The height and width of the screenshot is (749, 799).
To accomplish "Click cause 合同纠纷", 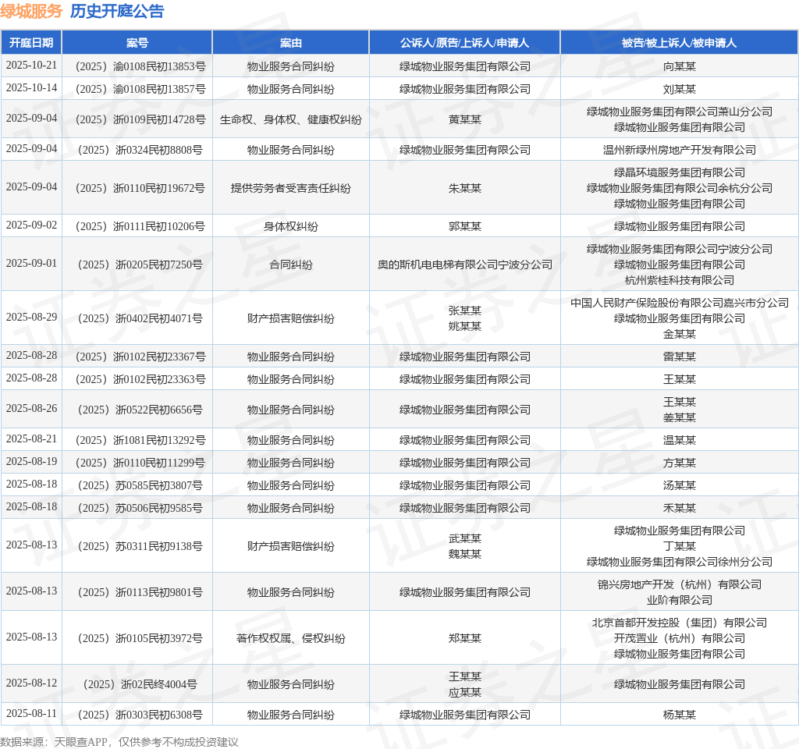I will tap(290, 264).
